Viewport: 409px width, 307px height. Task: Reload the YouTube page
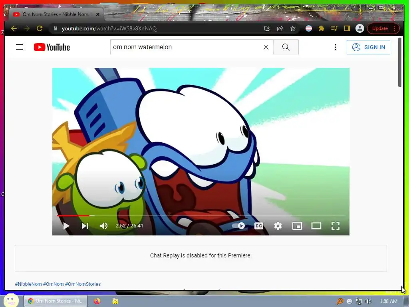[40, 28]
